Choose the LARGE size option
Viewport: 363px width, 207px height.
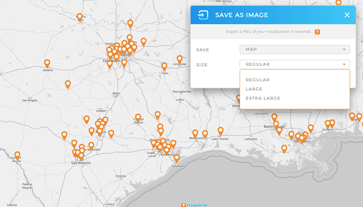(x=254, y=89)
